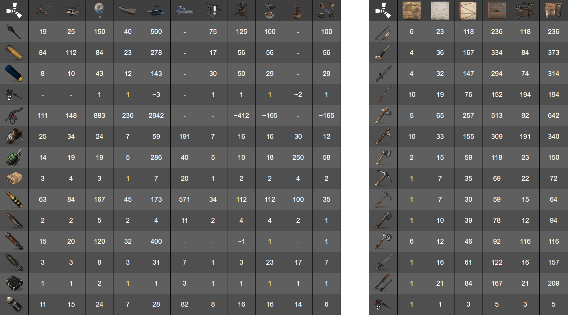Click the satchel charge row icon

pos(14,178)
